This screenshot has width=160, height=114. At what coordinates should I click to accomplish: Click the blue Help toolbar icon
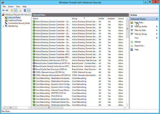click(25, 10)
